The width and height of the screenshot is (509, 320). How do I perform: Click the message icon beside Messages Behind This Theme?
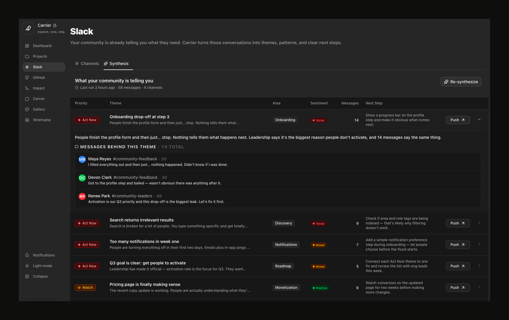tap(77, 147)
